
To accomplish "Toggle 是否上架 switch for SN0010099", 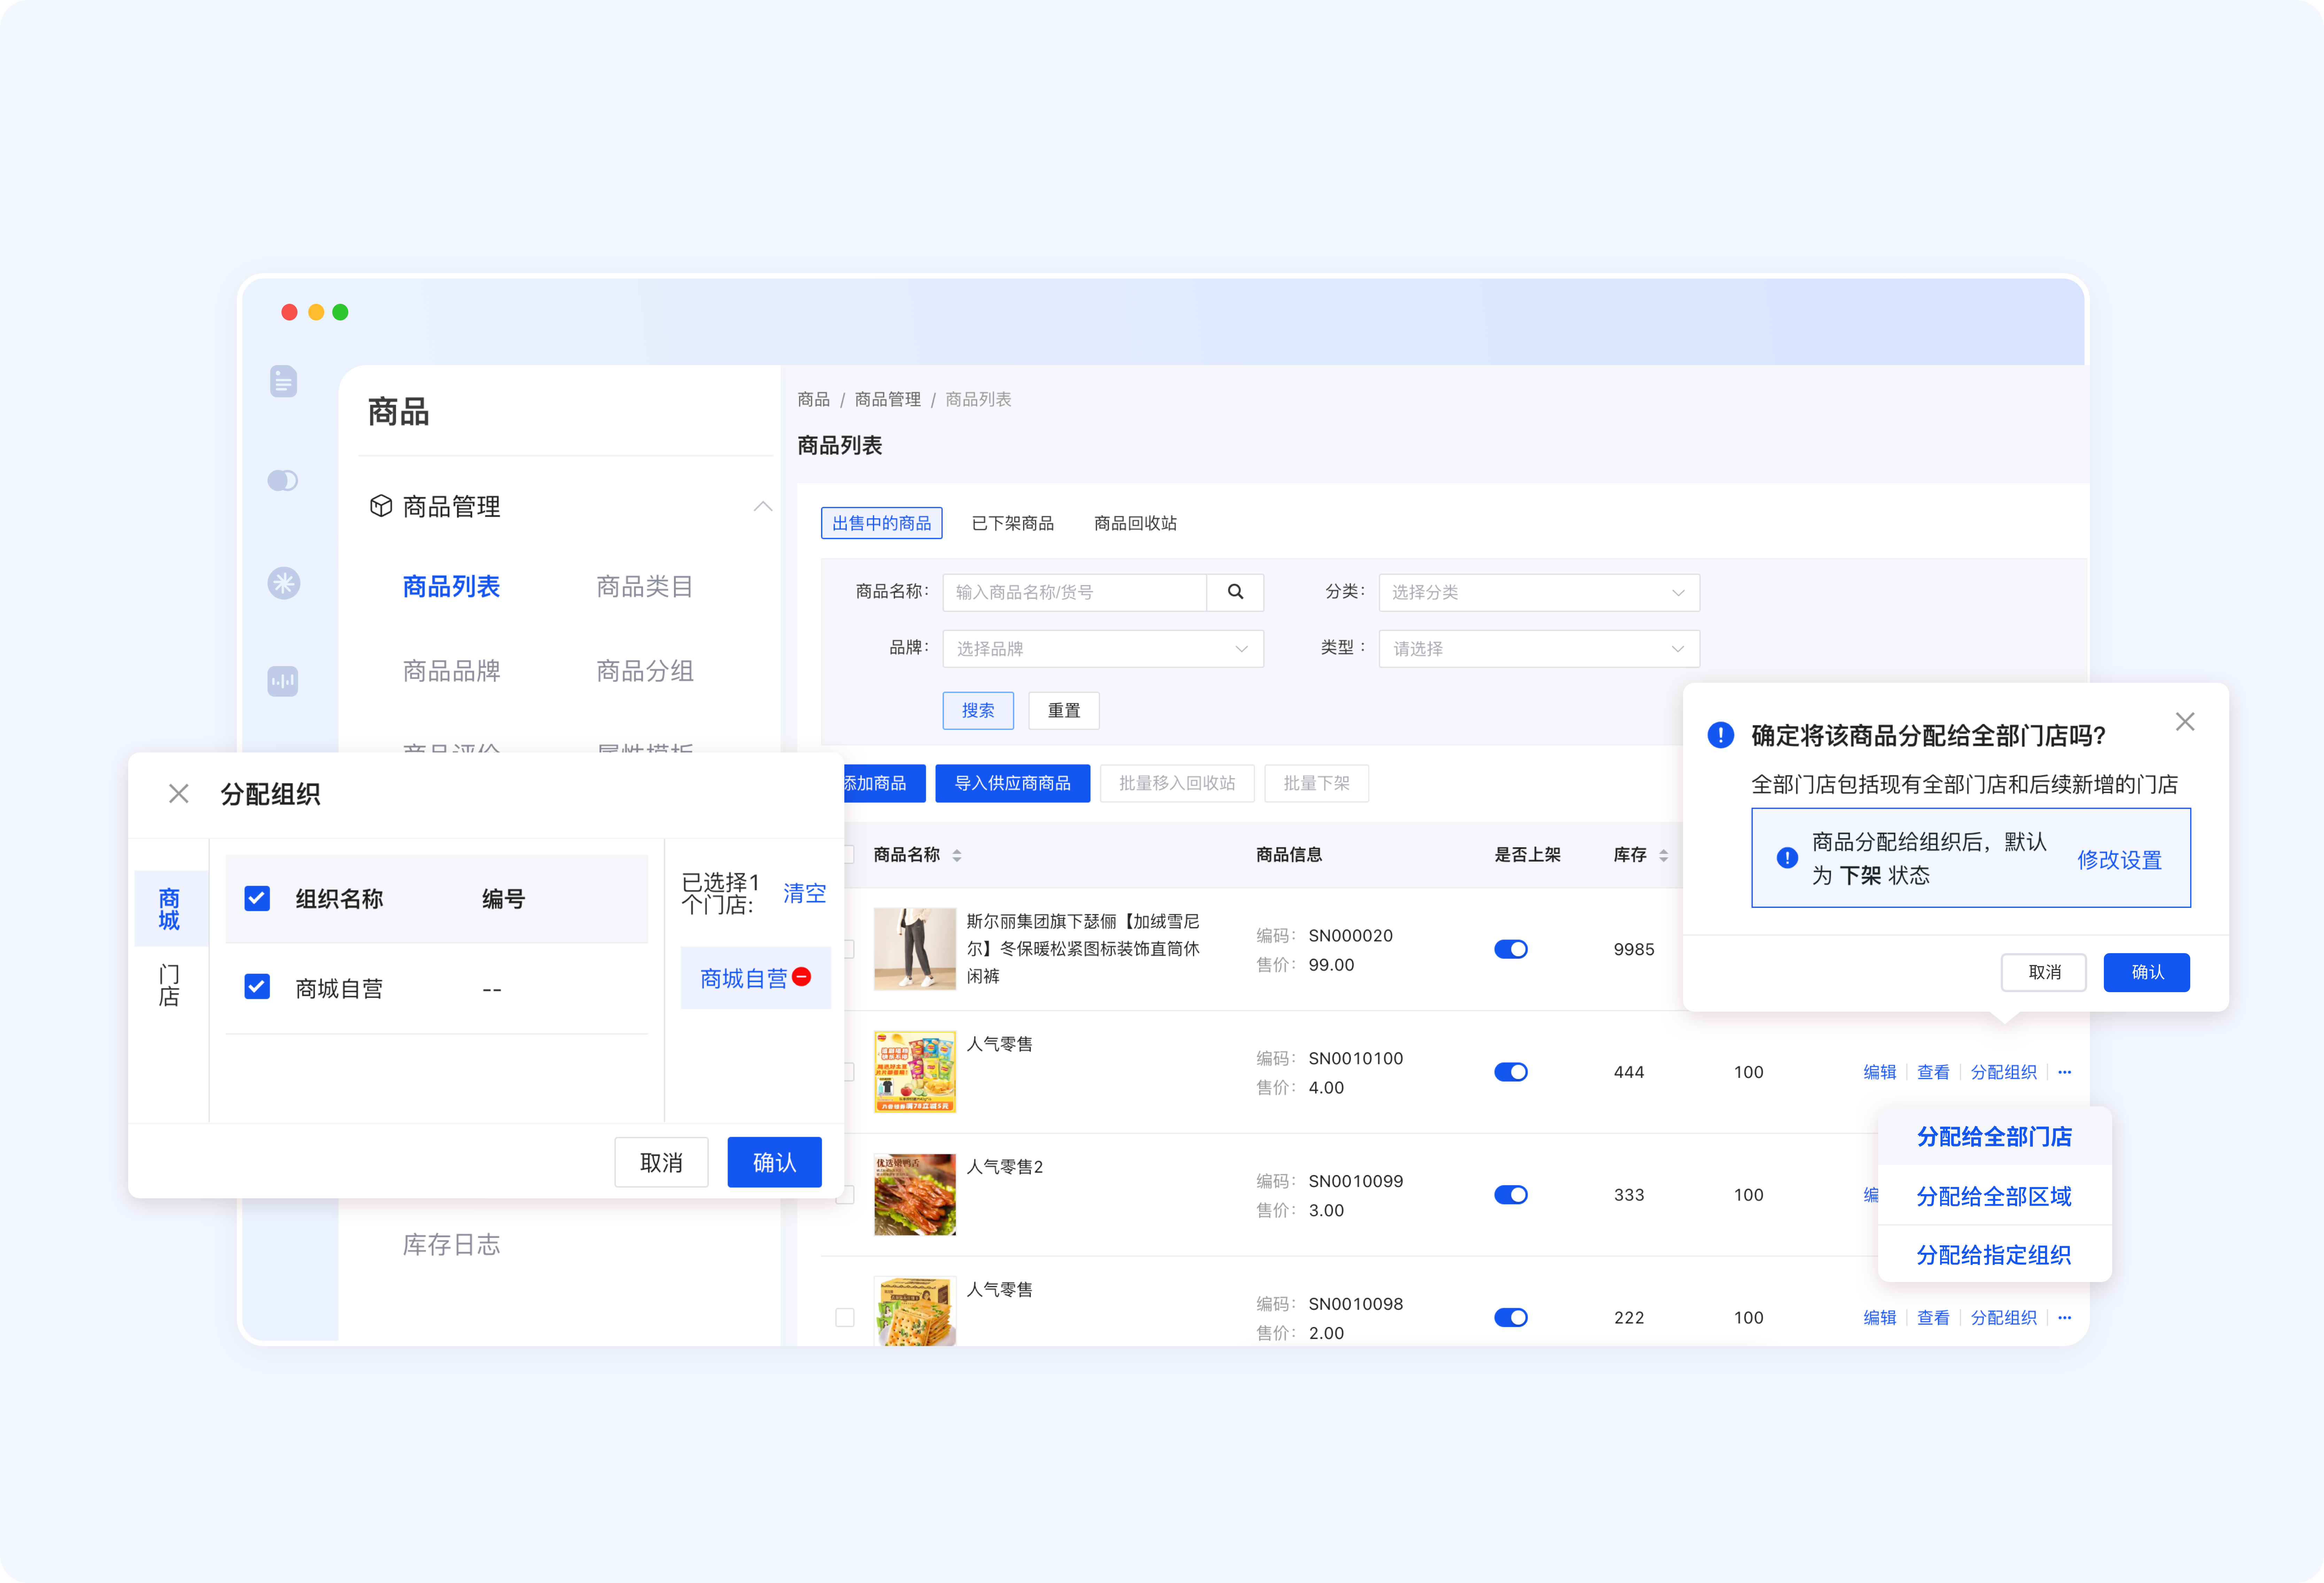I will click(1511, 1195).
